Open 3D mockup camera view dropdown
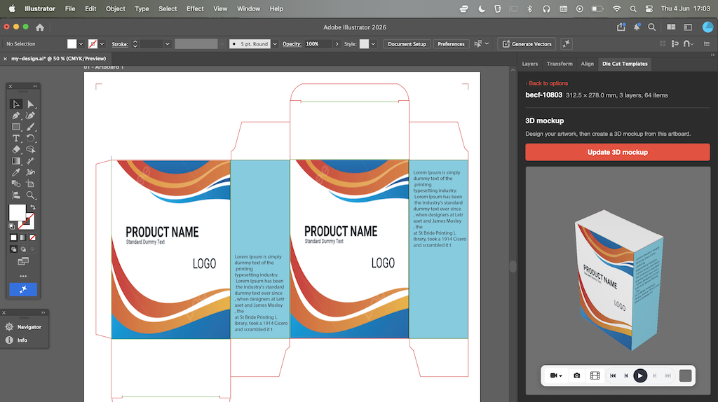 (556, 375)
